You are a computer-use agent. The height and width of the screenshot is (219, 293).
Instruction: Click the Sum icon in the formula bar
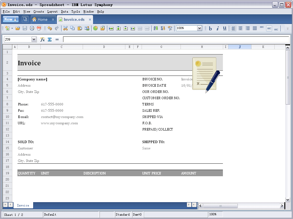click(49, 39)
